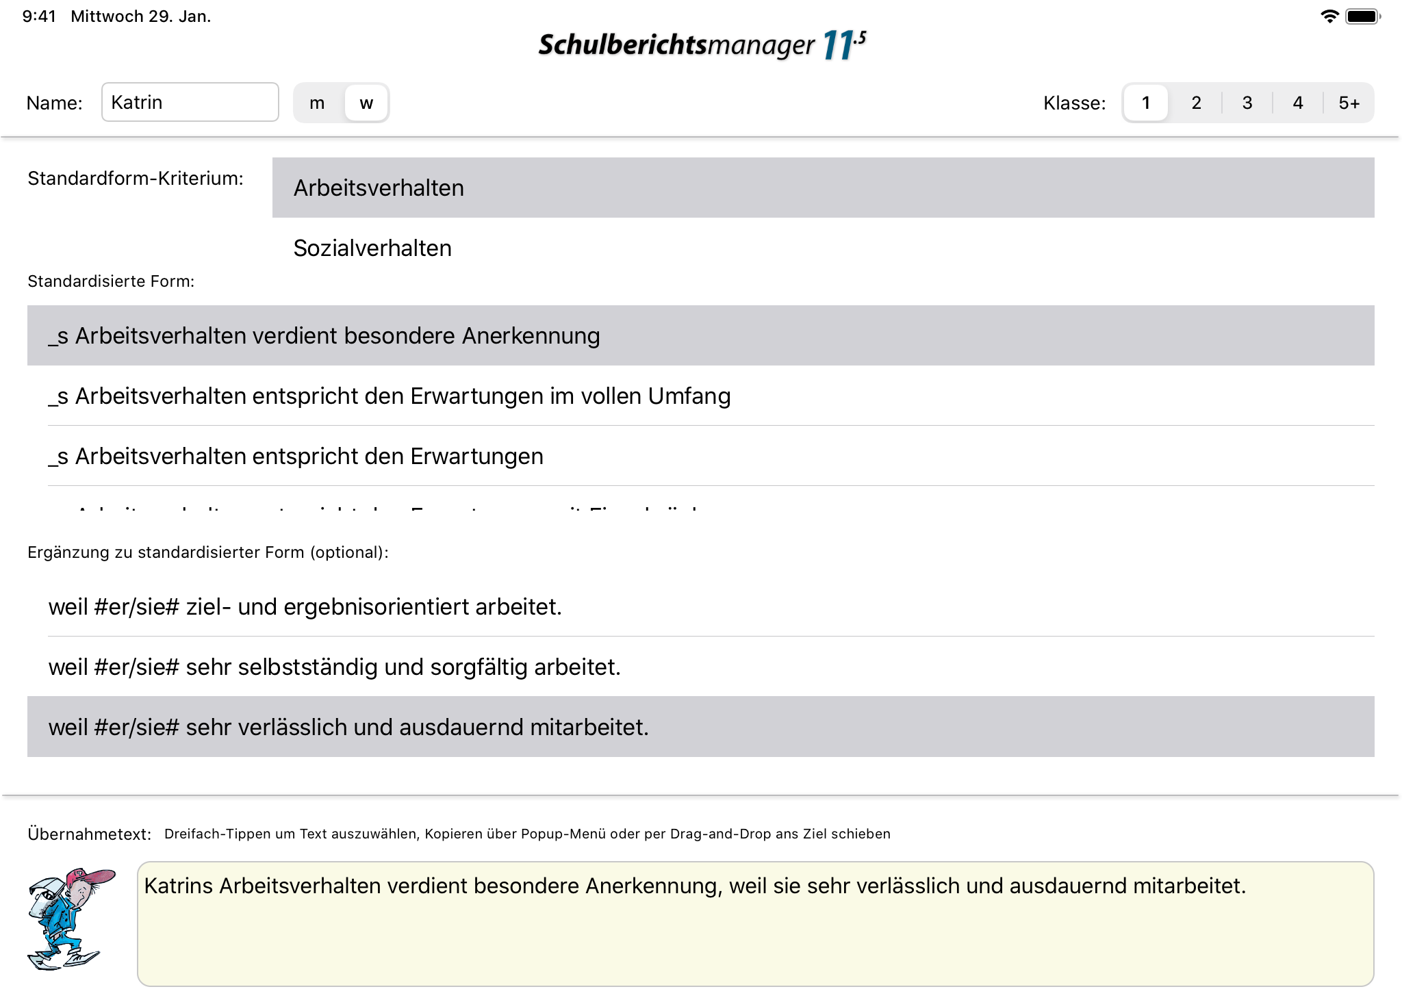Image resolution: width=1402 pixels, height=1000 pixels.
Task: Select gender 'w' in the segmented control
Action: click(366, 103)
